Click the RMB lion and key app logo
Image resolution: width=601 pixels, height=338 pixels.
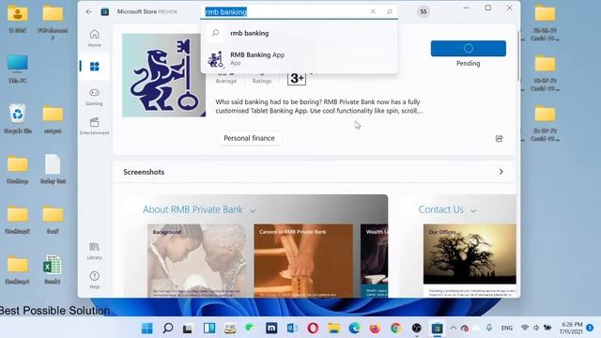(x=163, y=75)
